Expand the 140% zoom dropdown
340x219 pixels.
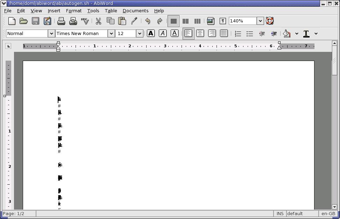[260, 21]
